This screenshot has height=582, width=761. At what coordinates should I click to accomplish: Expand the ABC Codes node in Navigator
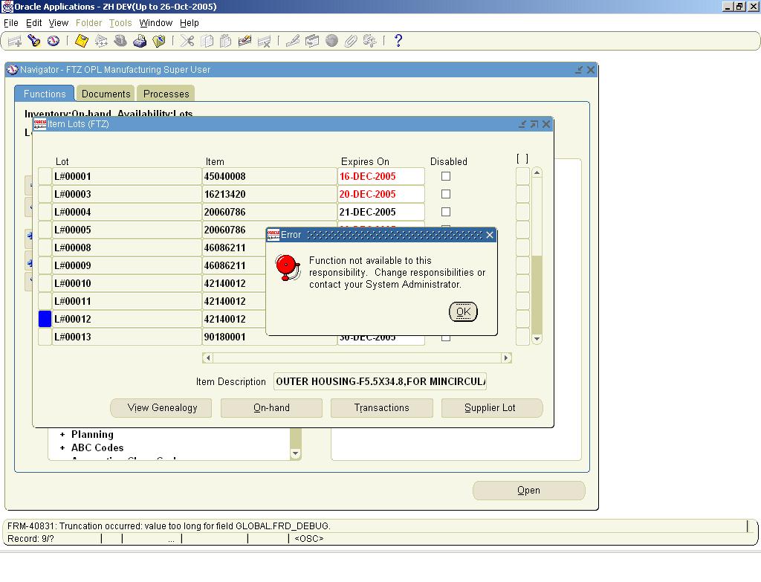(62, 447)
